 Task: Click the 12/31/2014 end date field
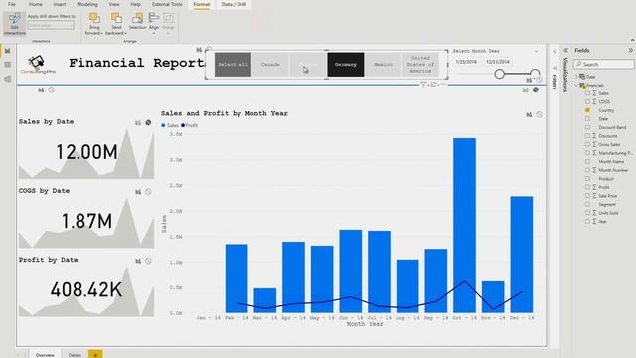497,62
